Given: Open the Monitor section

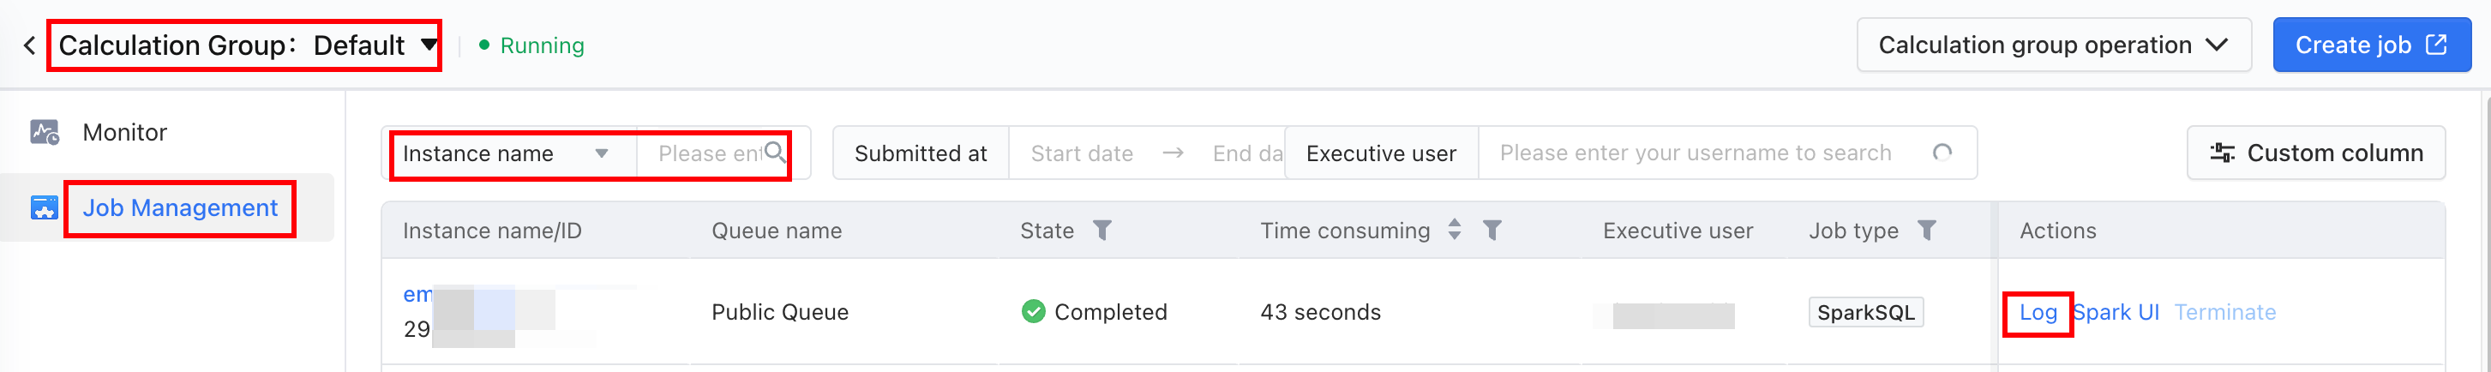Looking at the screenshot, I should click(125, 132).
